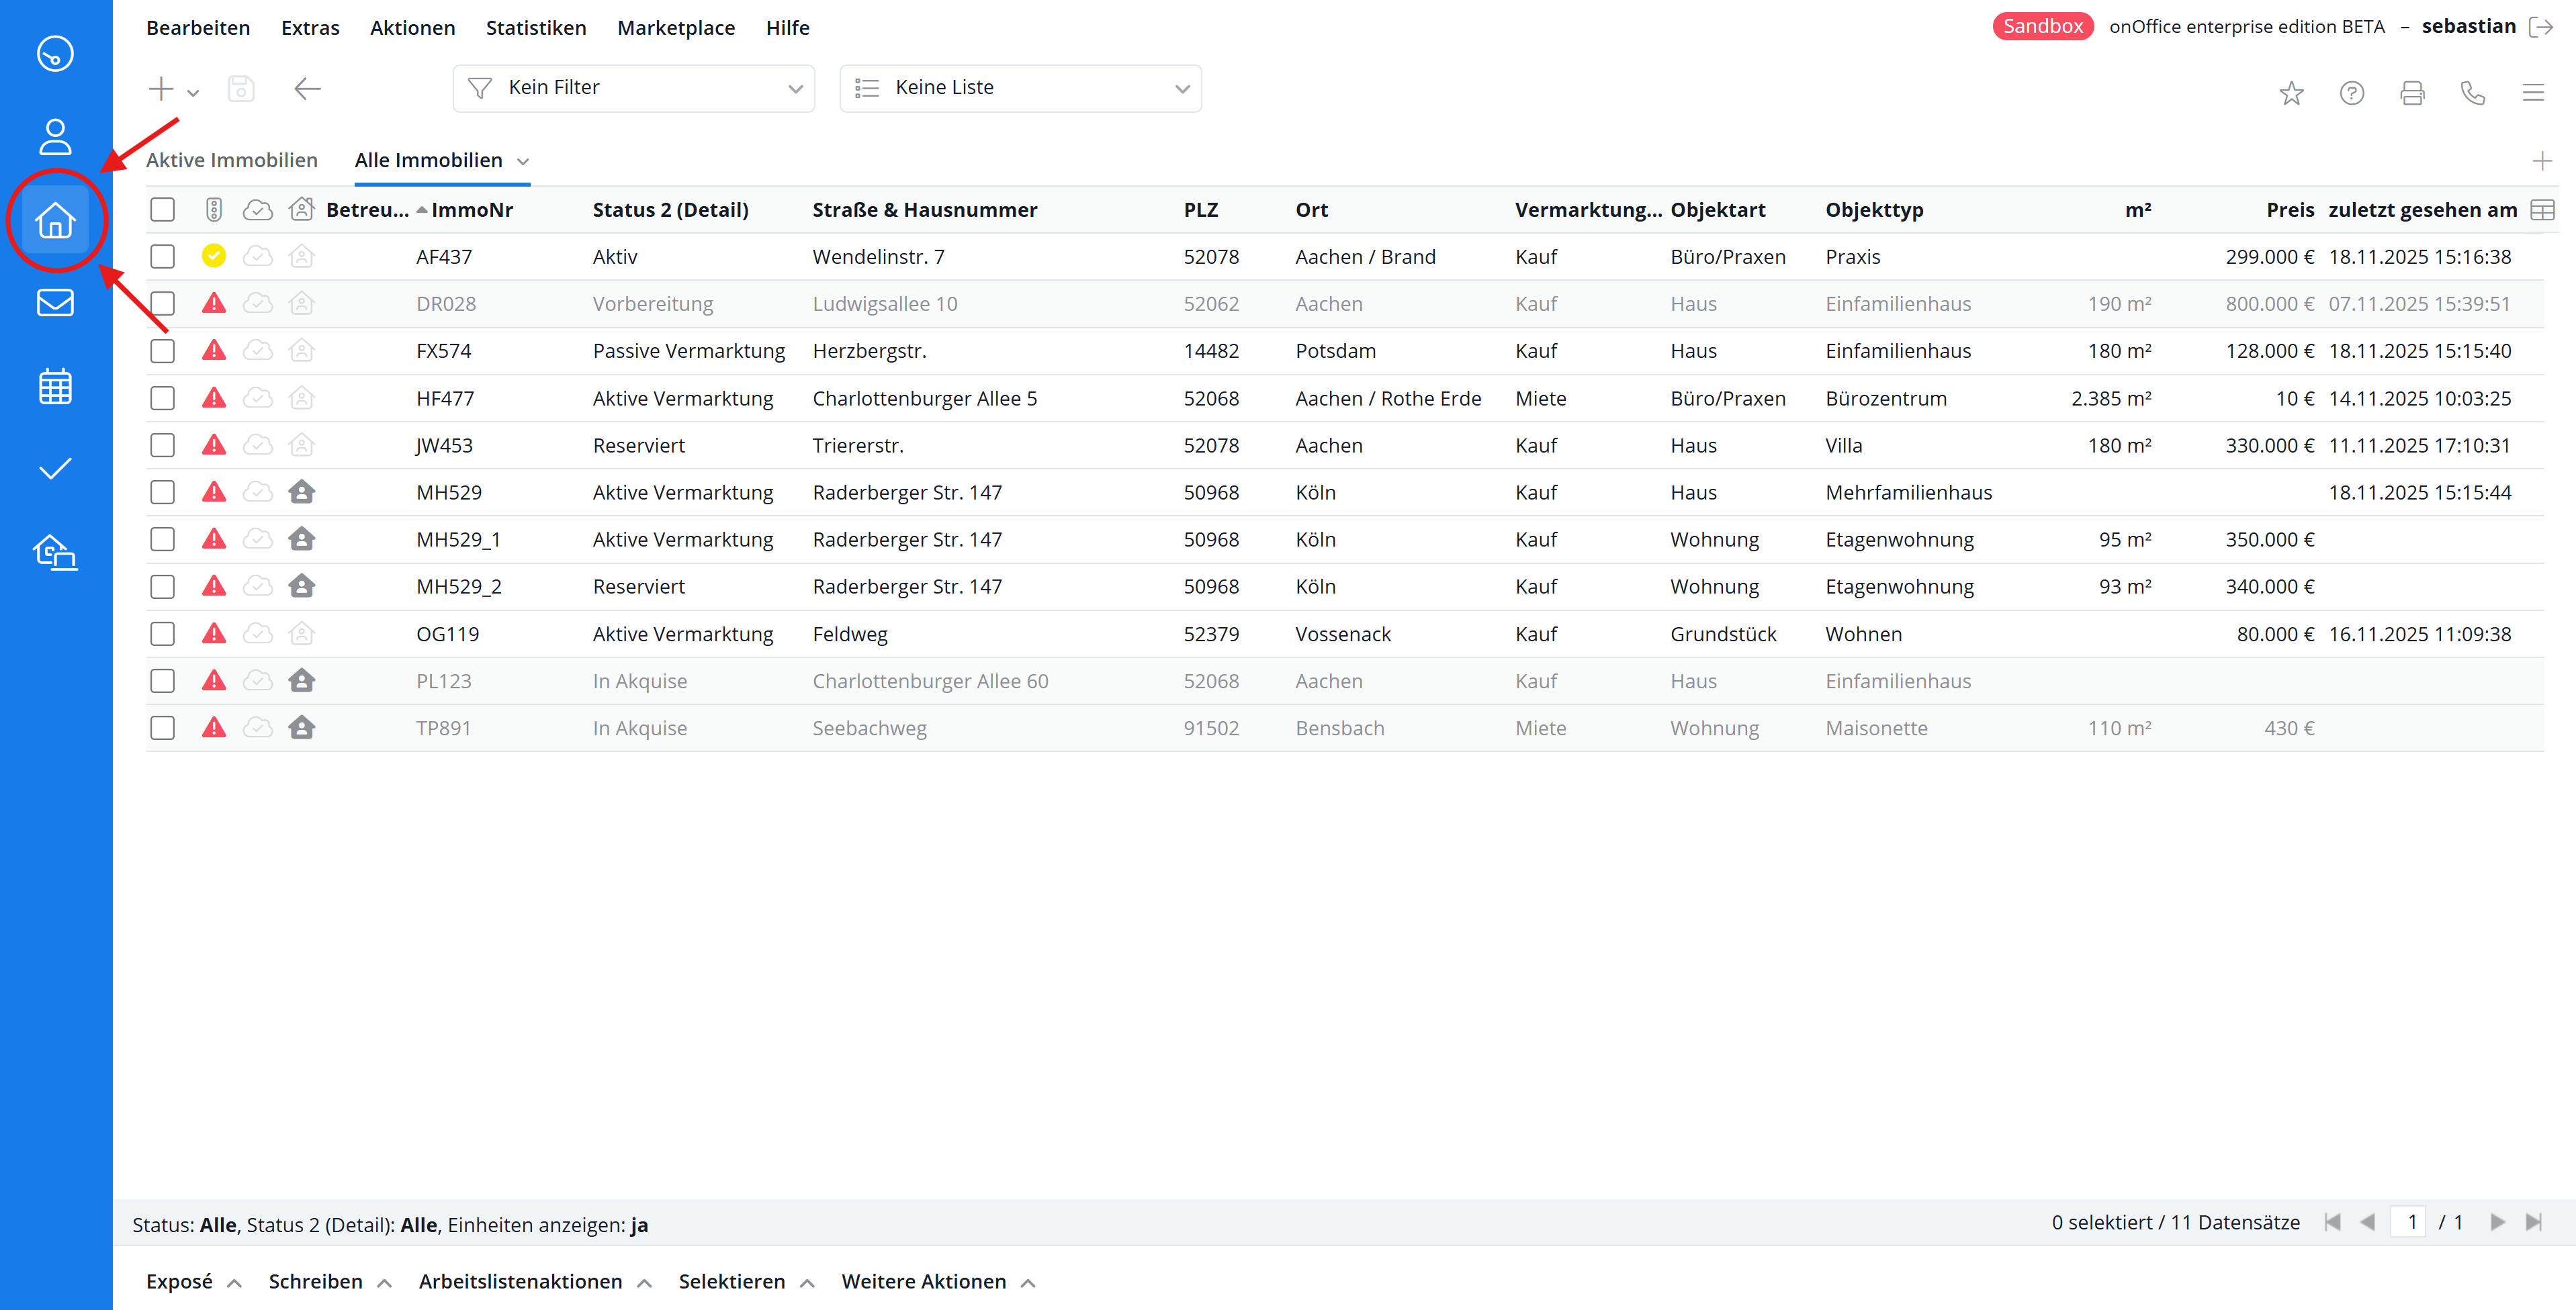Screen dimensions: 2576x1310
Task: Open the Tasks checkmark module in sidebar
Action: pos(55,469)
